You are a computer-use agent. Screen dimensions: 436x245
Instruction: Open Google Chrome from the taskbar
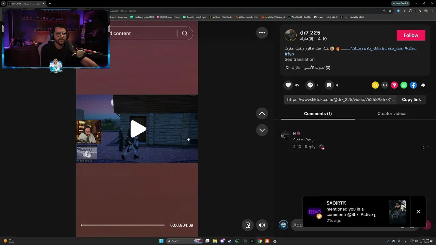point(260,241)
